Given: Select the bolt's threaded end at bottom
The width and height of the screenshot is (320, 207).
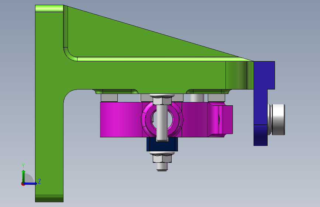Looking at the screenshot, I should [x=162, y=167].
